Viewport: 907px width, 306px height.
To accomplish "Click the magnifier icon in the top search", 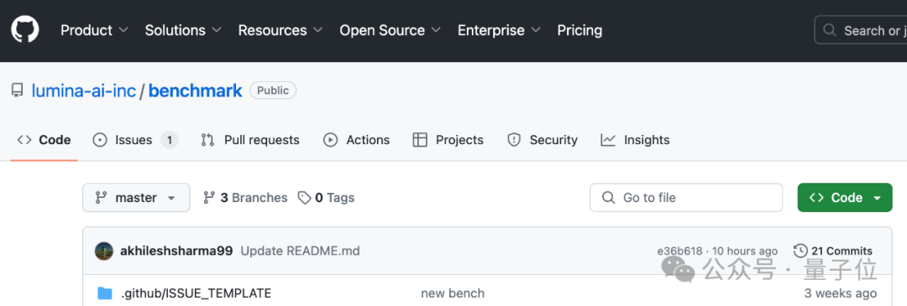I will (830, 30).
